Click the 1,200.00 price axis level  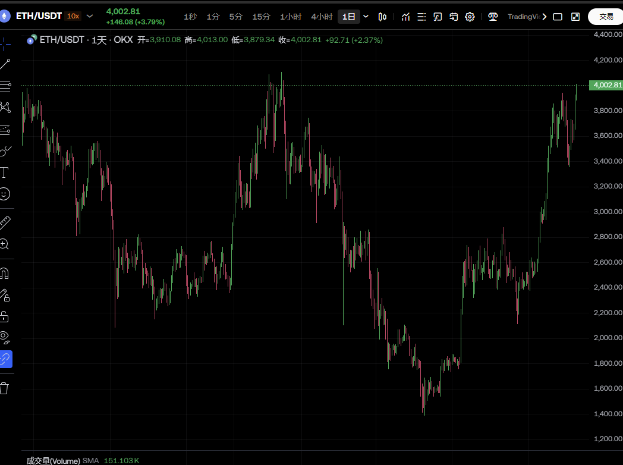click(608, 439)
